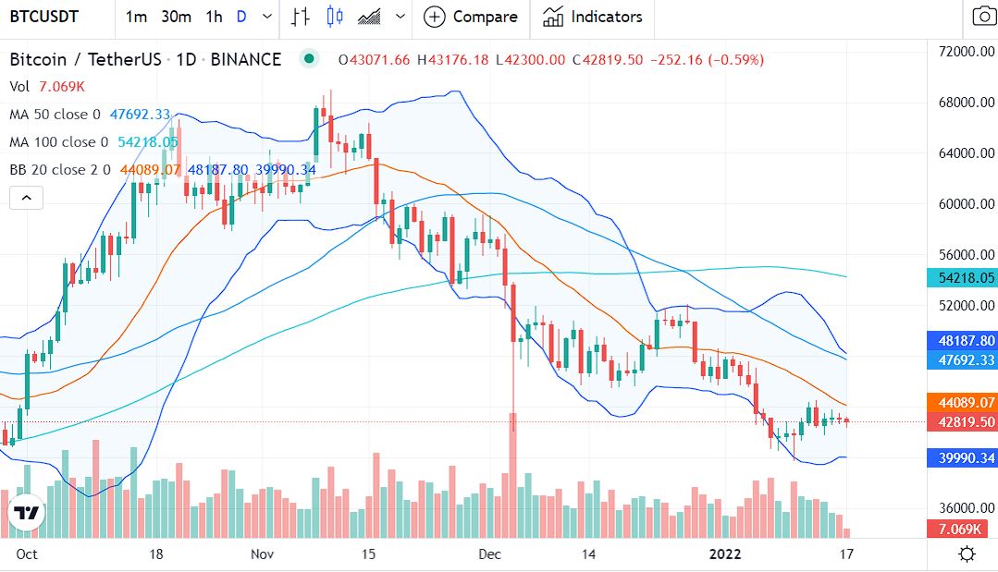Open chart settings gear icon
The width and height of the screenshot is (998, 572).
pyautogui.click(x=967, y=554)
